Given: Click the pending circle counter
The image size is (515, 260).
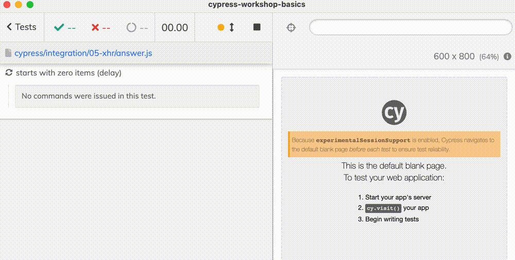Looking at the screenshot, I should tap(137, 27).
